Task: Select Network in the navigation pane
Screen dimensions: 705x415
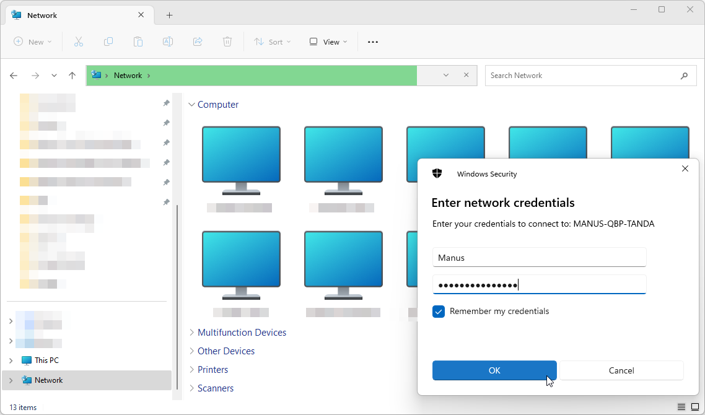Action: coord(48,380)
